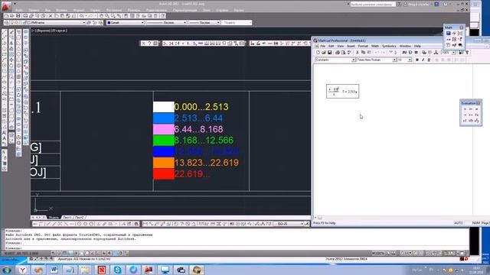Click AutoCAD command line input
490x275 pixels.
(237, 247)
